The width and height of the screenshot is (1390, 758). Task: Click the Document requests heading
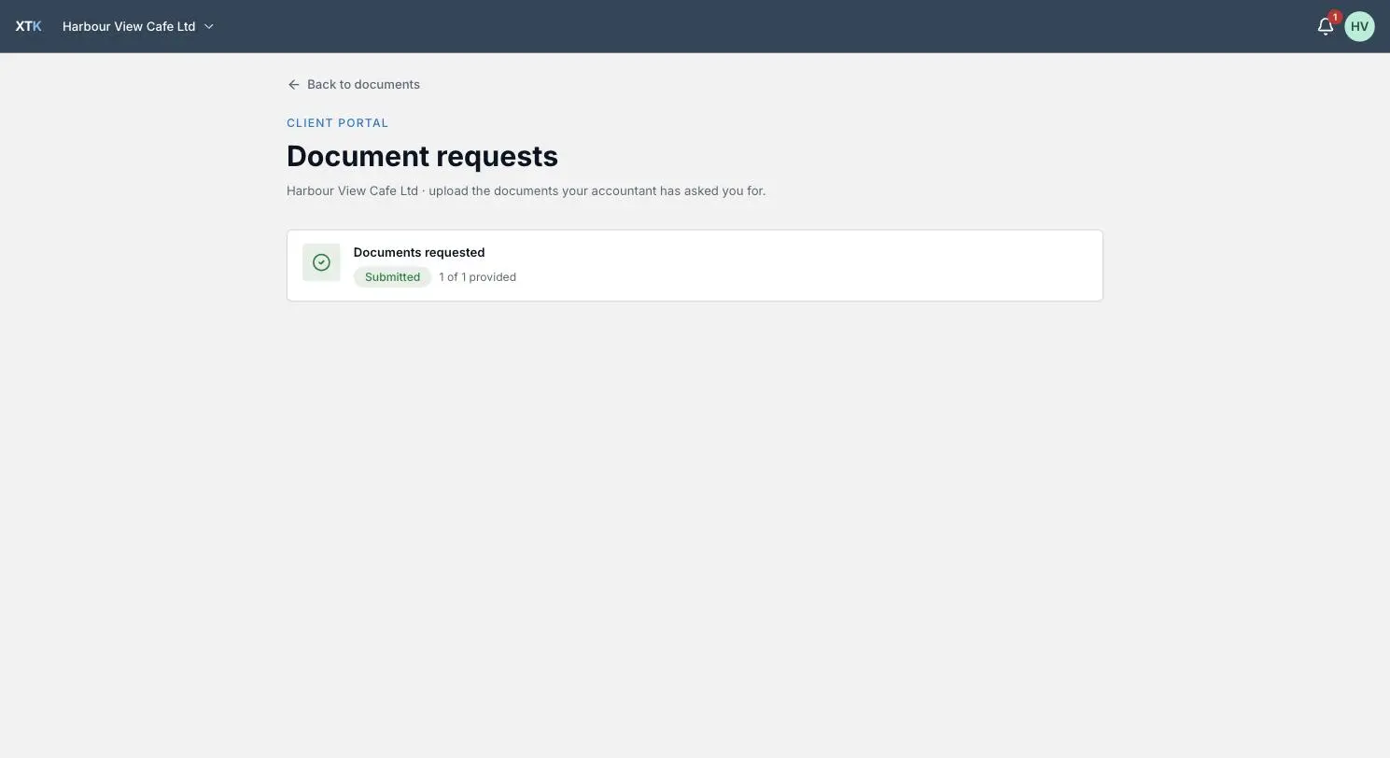coord(422,156)
